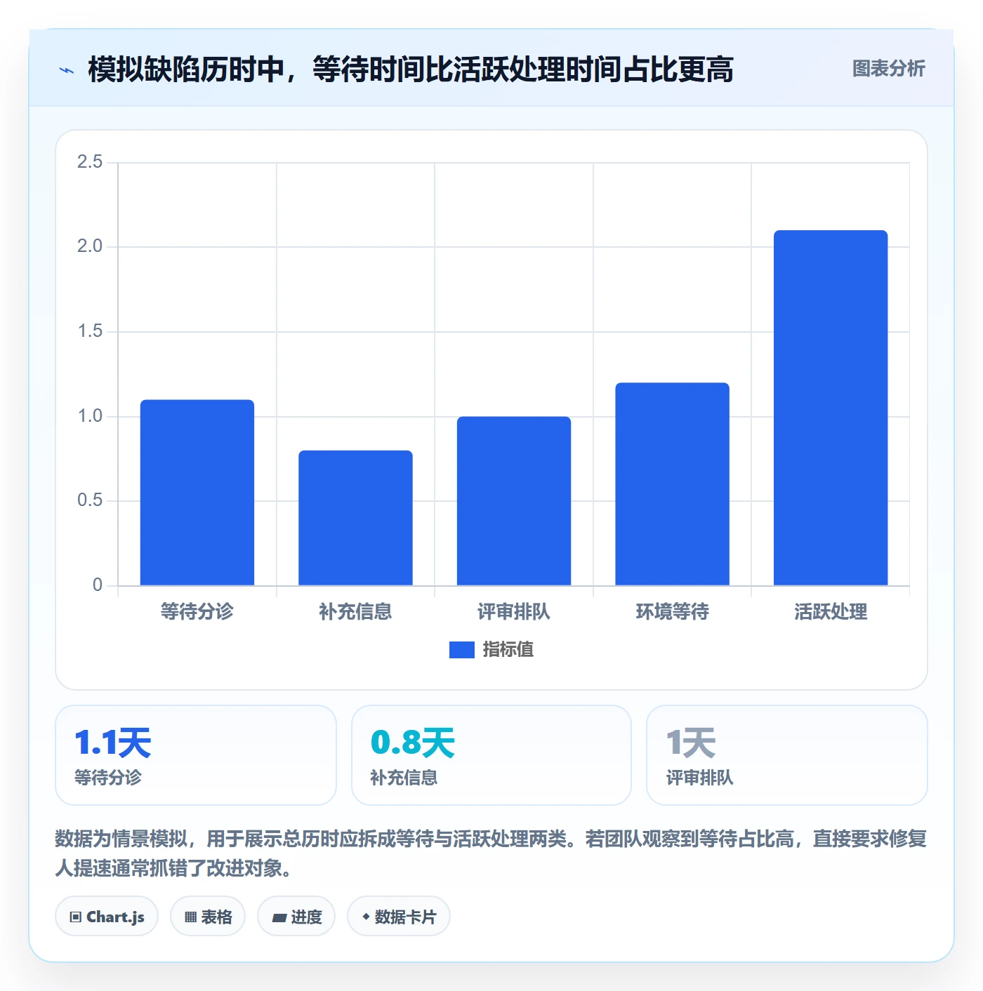This screenshot has width=983, height=991.
Task: Select the 表格 tag chip
Action: [208, 917]
